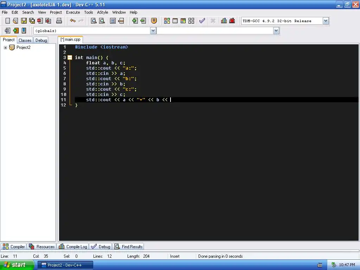Open the Edit menu
This screenshot has height=270, width=360.
(x=15, y=12)
